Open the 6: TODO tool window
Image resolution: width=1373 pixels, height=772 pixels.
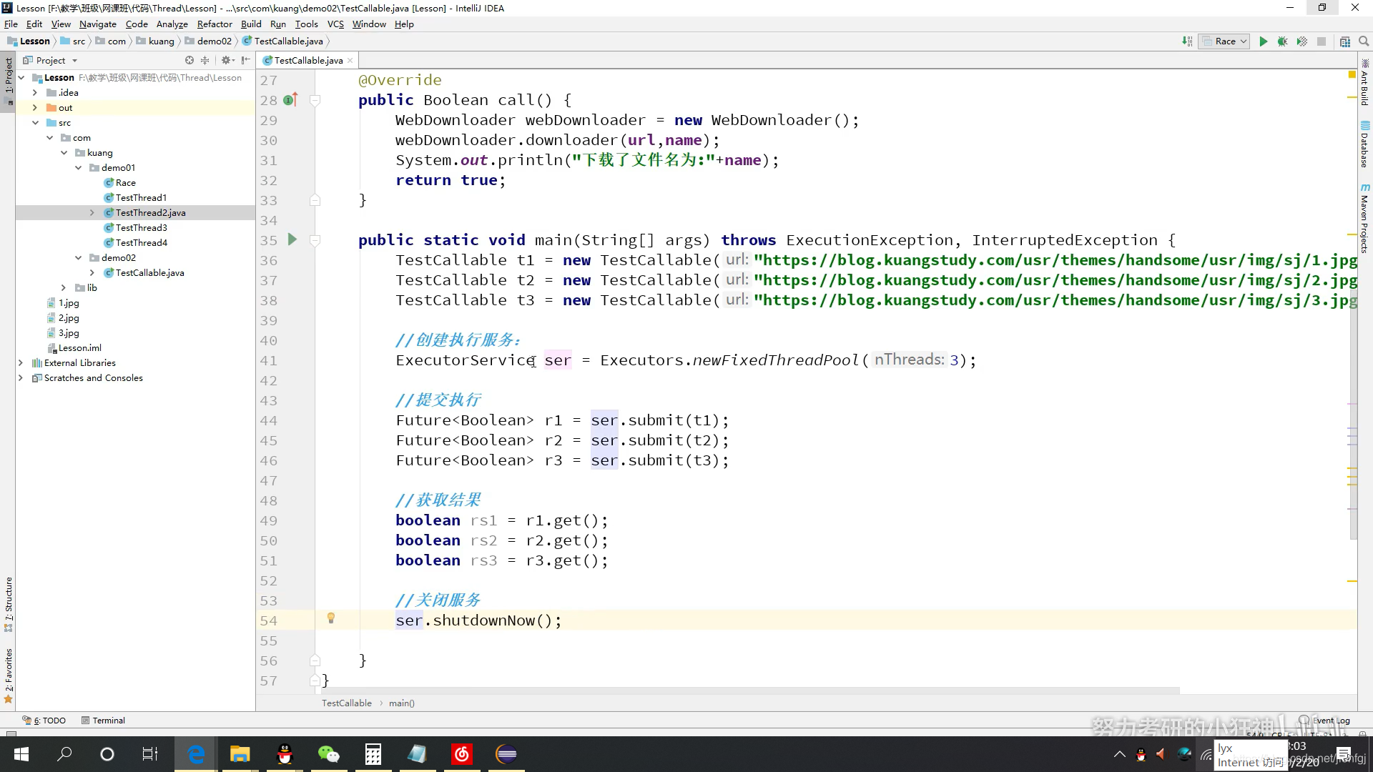click(44, 721)
